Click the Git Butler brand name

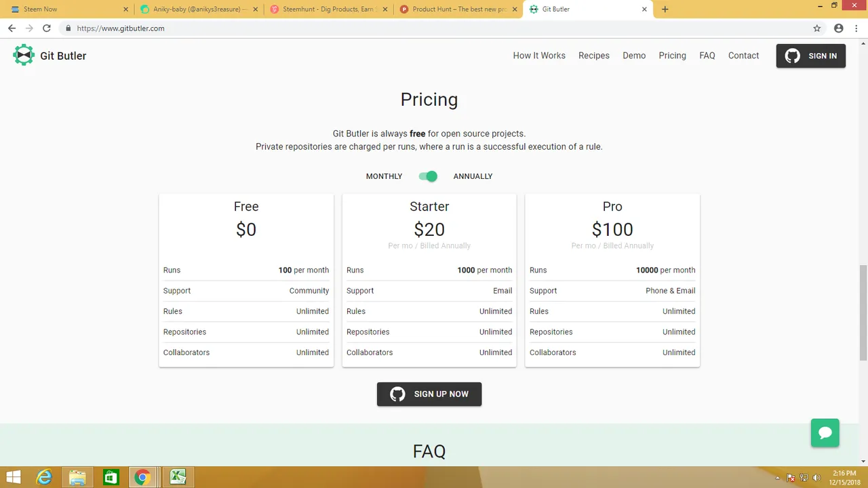click(x=63, y=56)
